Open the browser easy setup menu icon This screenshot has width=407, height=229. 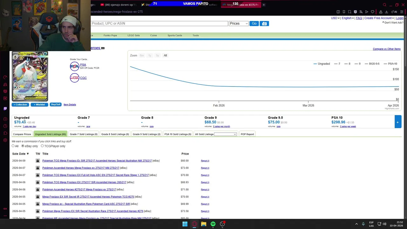pyautogui.click(x=402, y=12)
